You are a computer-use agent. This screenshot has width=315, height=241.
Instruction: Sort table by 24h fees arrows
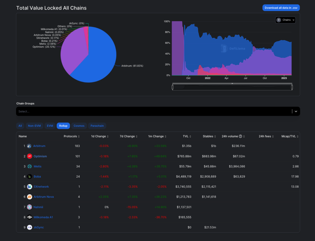[x=273, y=137]
